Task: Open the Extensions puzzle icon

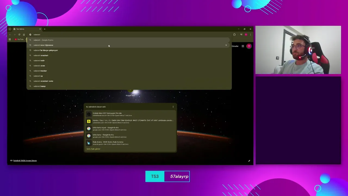Action: [x=234, y=35]
